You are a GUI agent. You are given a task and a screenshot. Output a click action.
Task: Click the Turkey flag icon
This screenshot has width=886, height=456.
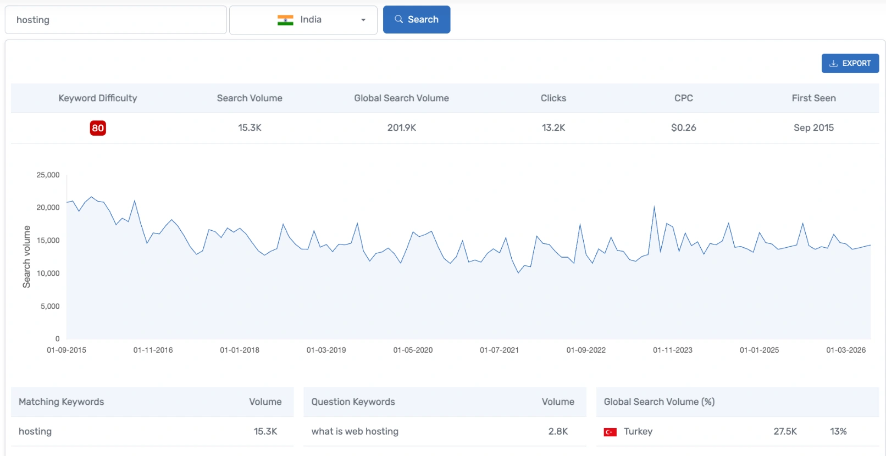(610, 432)
